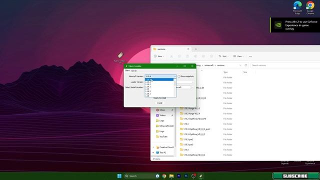Expand the address bar history dropdown
320x180 pixels.
click(x=240, y=65)
